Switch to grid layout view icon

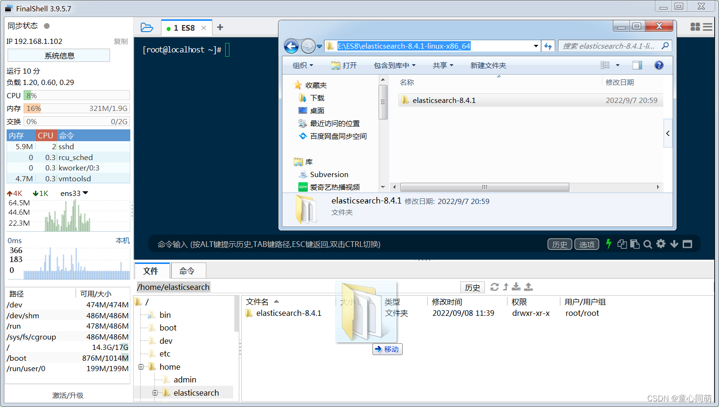click(695, 27)
